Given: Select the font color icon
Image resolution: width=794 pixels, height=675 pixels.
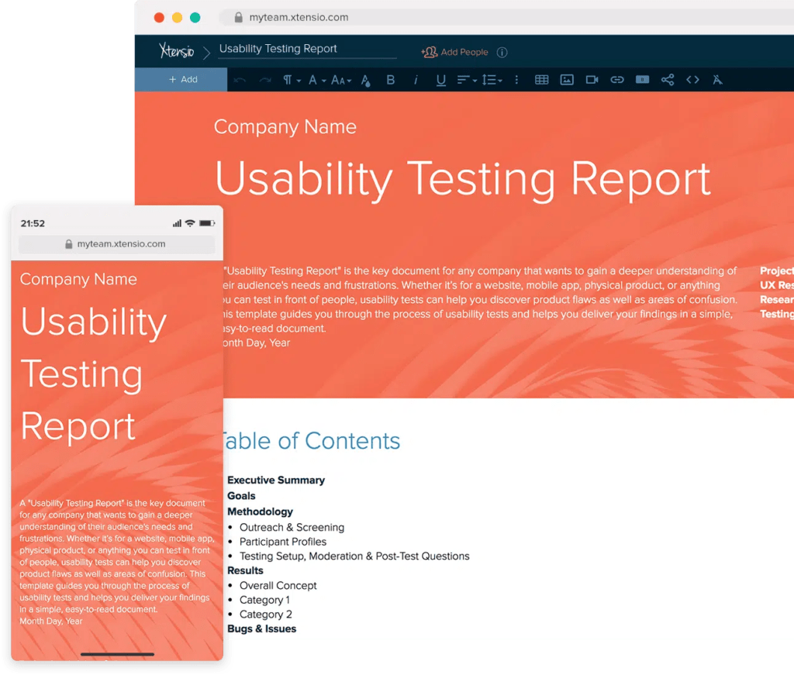Looking at the screenshot, I should pos(365,80).
